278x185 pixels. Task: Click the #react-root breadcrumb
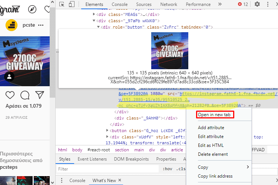(99, 150)
